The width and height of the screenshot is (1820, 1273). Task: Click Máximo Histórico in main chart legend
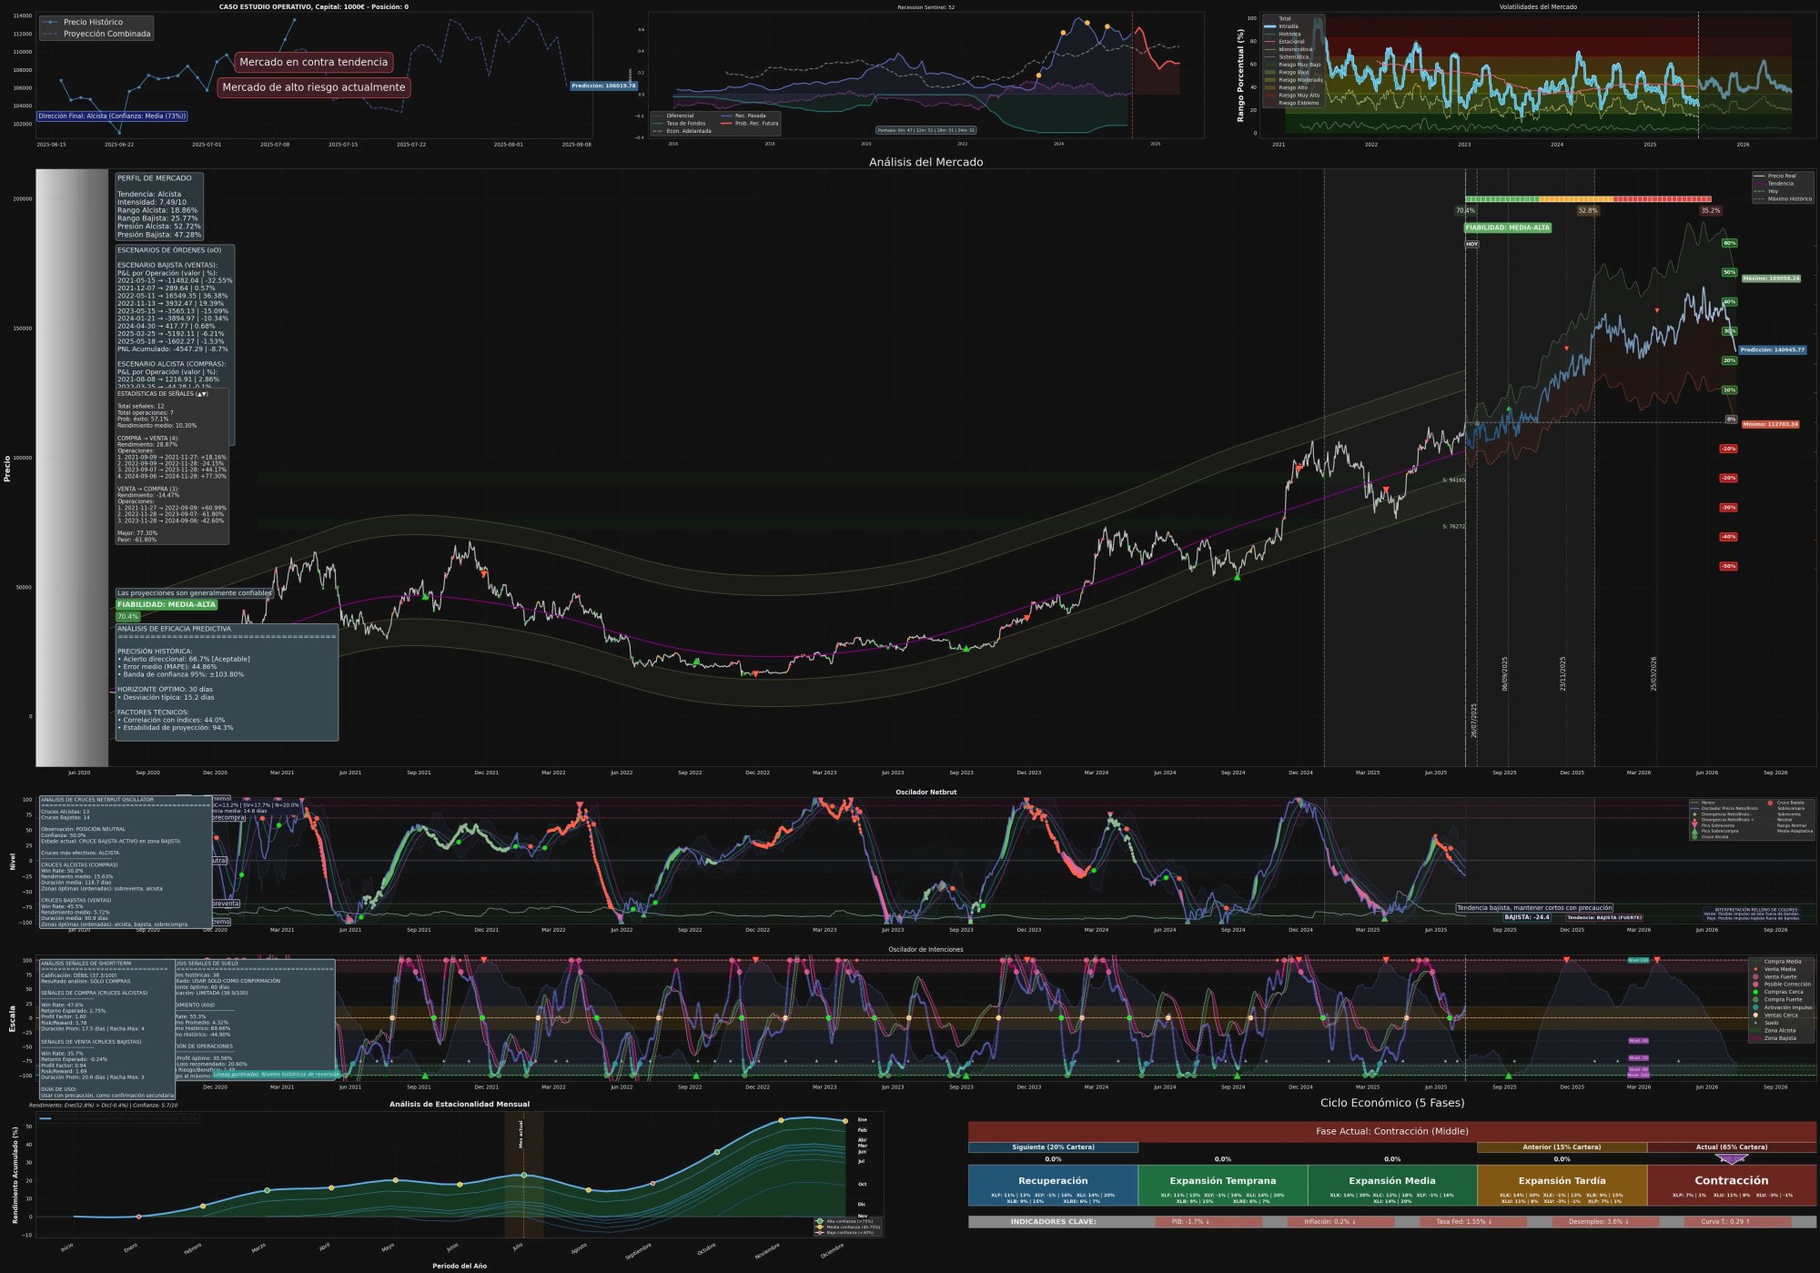coord(1788,198)
